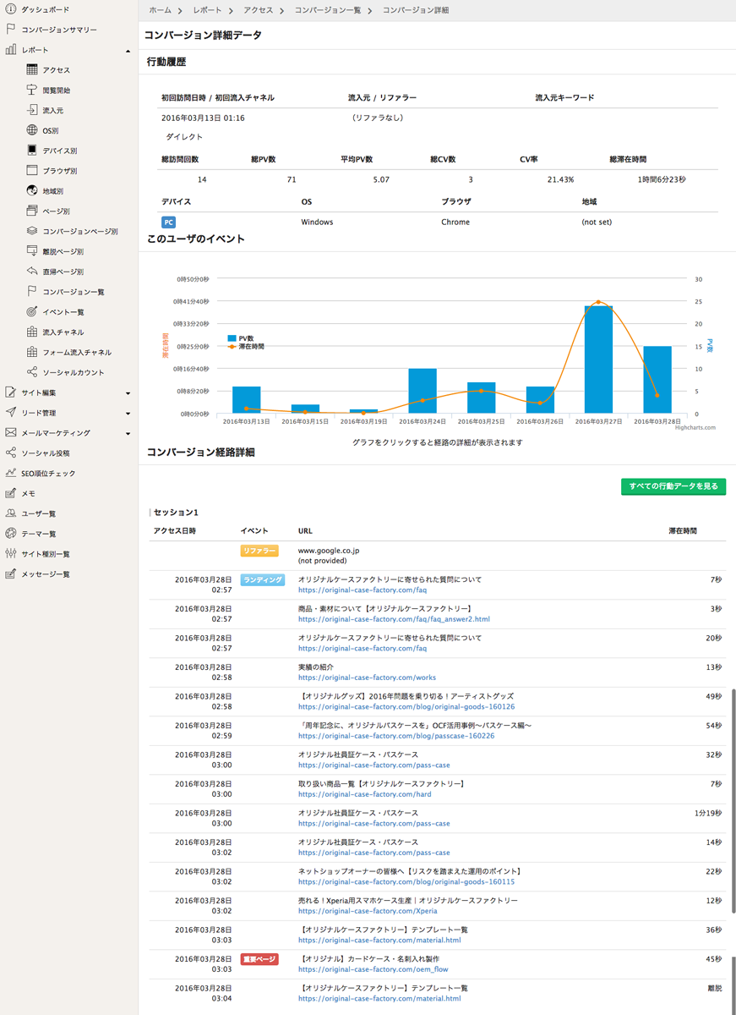Collapse the レポート menu section

pyautogui.click(x=128, y=51)
